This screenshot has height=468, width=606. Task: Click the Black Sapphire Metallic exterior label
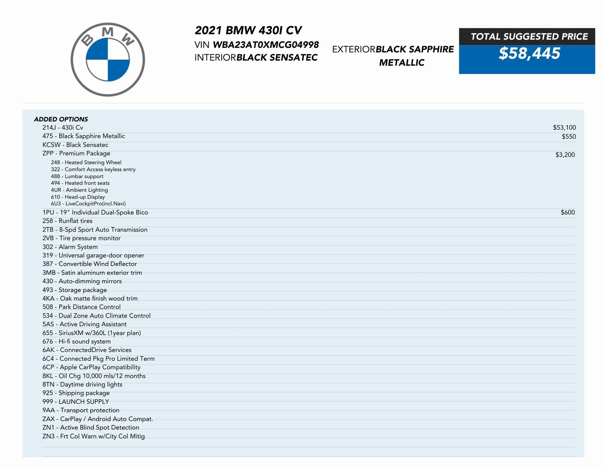pyautogui.click(x=414, y=50)
